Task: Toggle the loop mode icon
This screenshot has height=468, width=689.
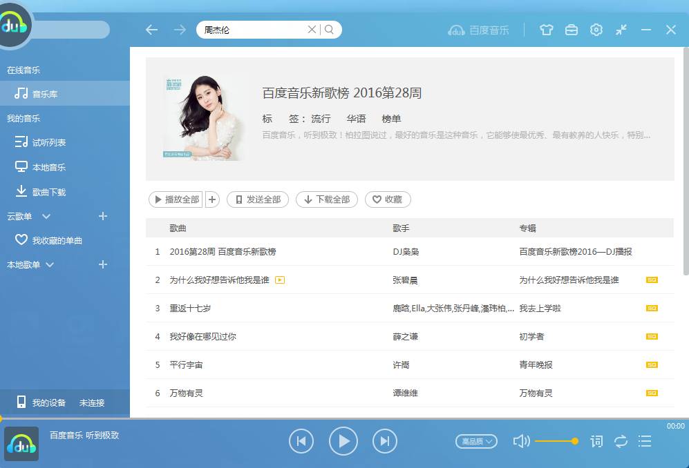Action: tap(621, 441)
